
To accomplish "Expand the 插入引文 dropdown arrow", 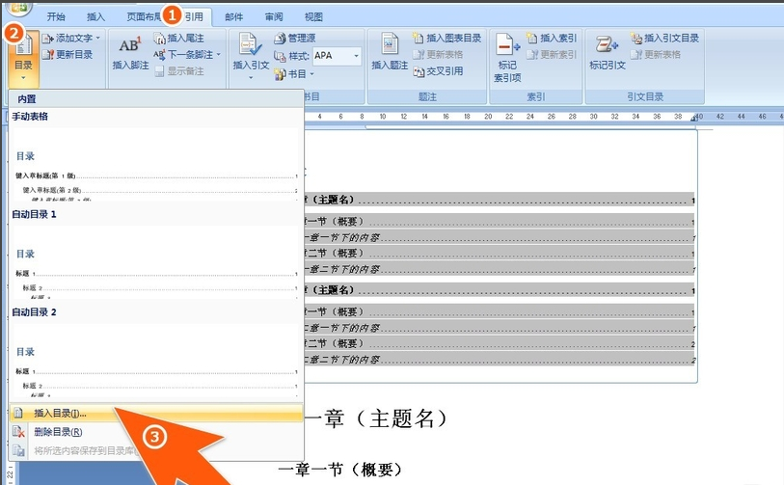I will tap(251, 77).
